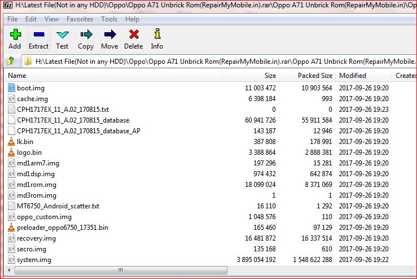Image resolution: width=417 pixels, height=279 pixels.
Task: Run the Test archive tool
Action: (62, 40)
